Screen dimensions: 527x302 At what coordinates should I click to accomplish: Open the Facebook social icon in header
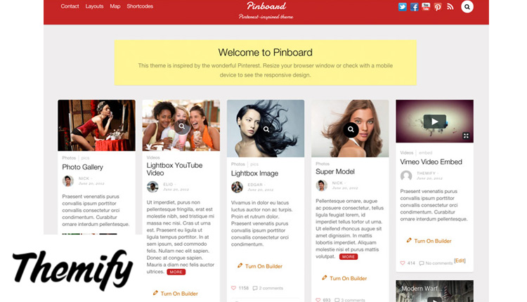coord(414,7)
